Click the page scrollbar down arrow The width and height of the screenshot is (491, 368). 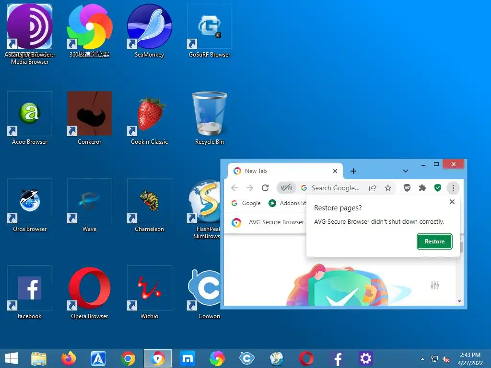(459, 301)
